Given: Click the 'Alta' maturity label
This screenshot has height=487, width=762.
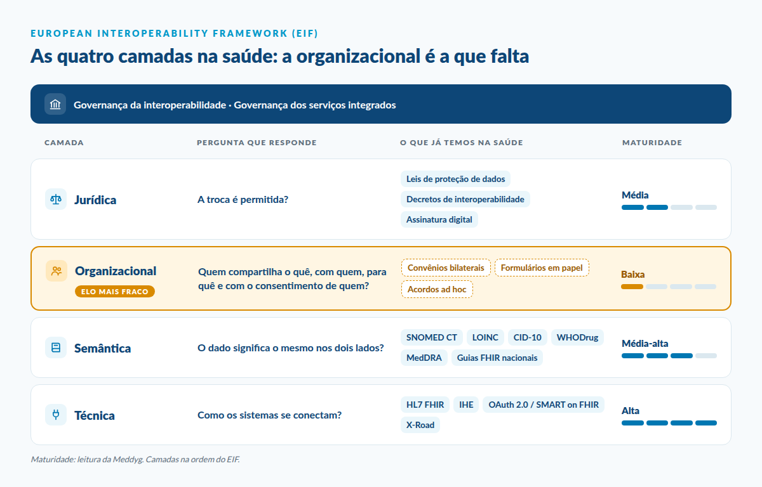Looking at the screenshot, I should [631, 411].
